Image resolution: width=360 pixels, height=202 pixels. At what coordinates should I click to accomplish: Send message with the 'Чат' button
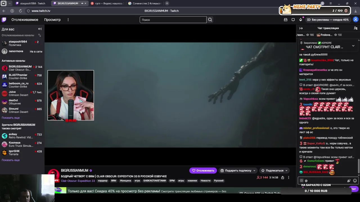[x=354, y=189]
